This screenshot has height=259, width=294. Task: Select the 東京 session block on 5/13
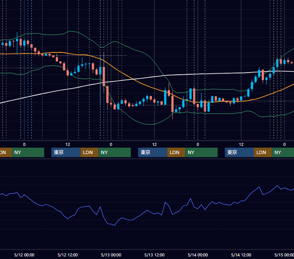point(153,152)
